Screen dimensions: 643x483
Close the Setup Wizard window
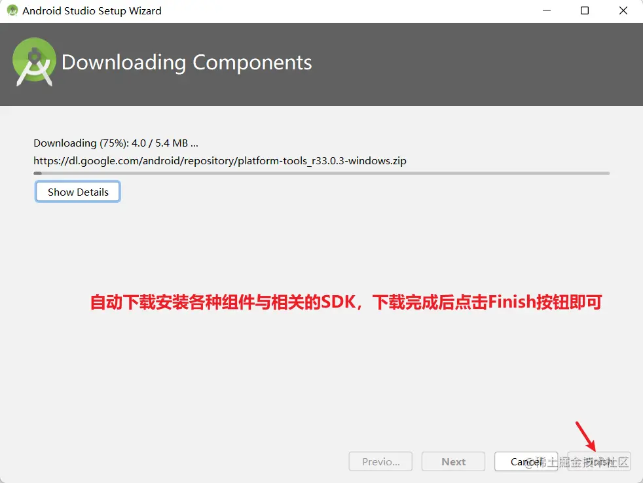[623, 10]
